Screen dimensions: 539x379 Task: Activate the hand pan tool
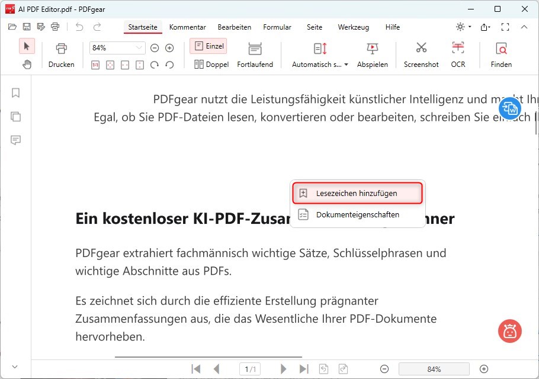[x=27, y=65]
